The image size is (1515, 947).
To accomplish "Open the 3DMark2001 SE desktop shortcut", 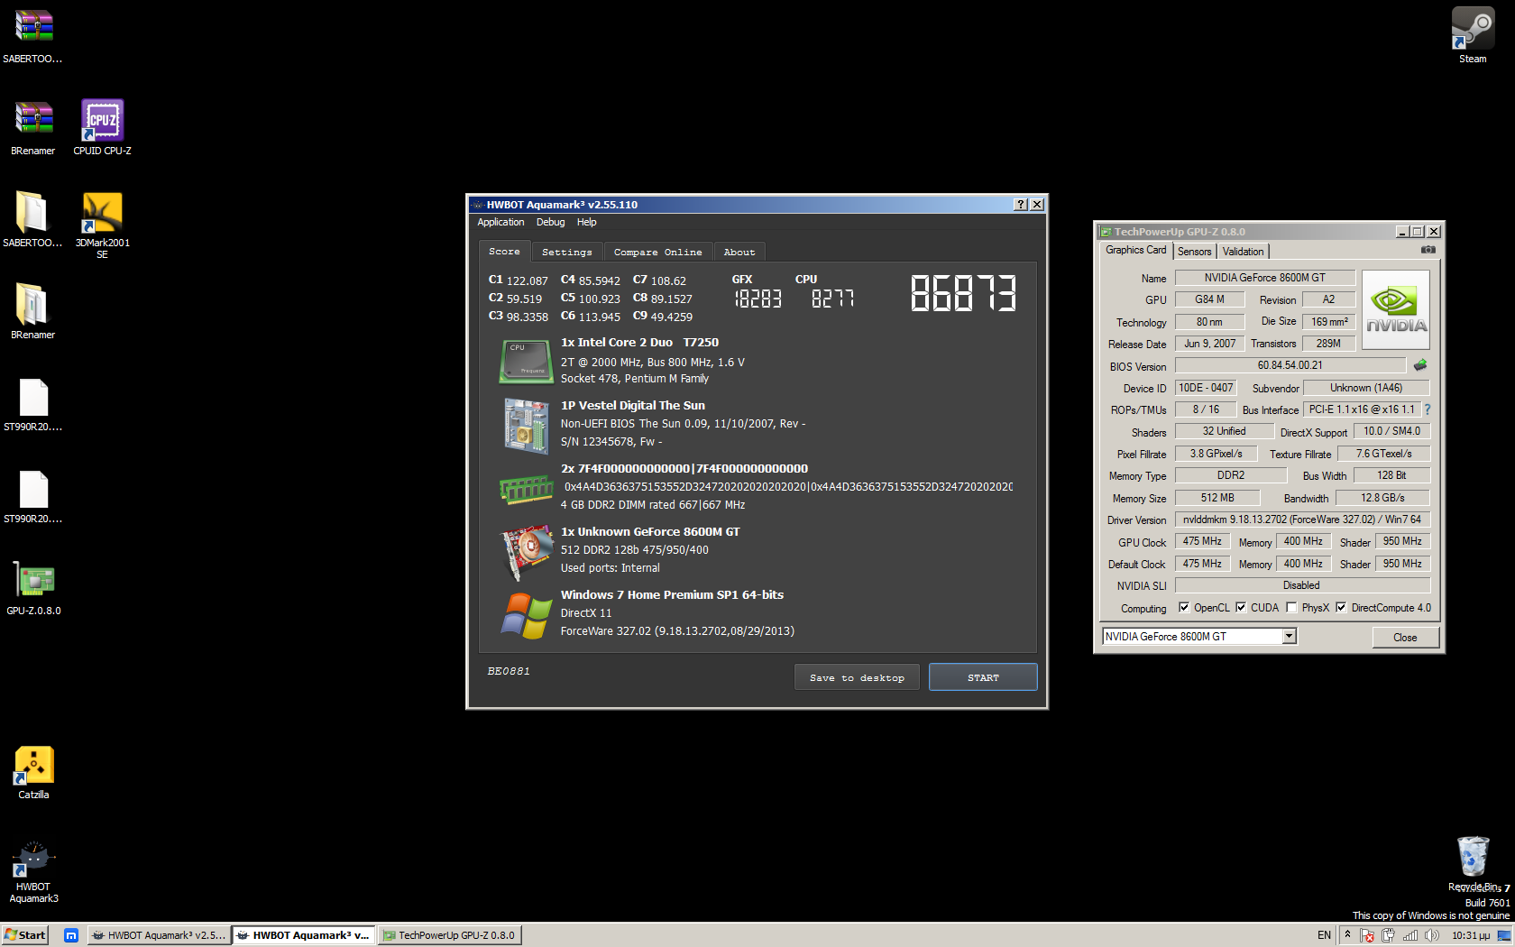I will 102,225.
